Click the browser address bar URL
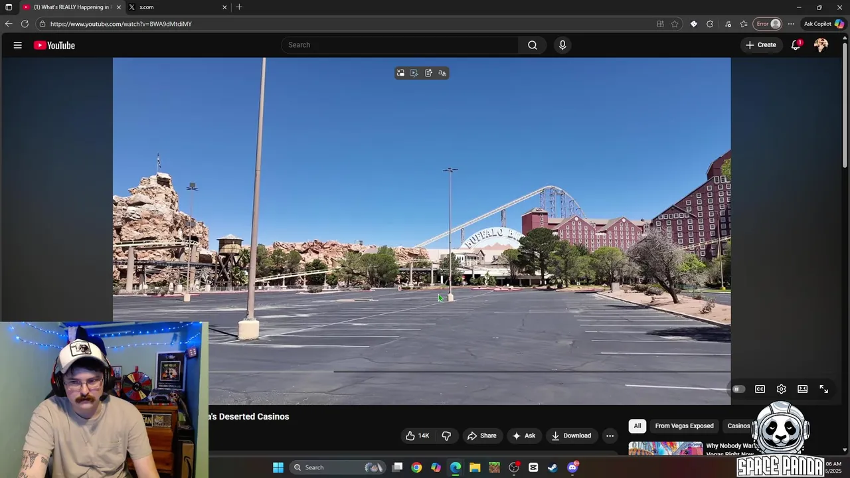 click(121, 24)
